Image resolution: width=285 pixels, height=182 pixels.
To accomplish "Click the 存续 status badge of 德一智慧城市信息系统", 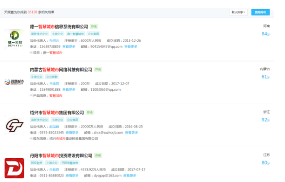I will click(x=94, y=27).
